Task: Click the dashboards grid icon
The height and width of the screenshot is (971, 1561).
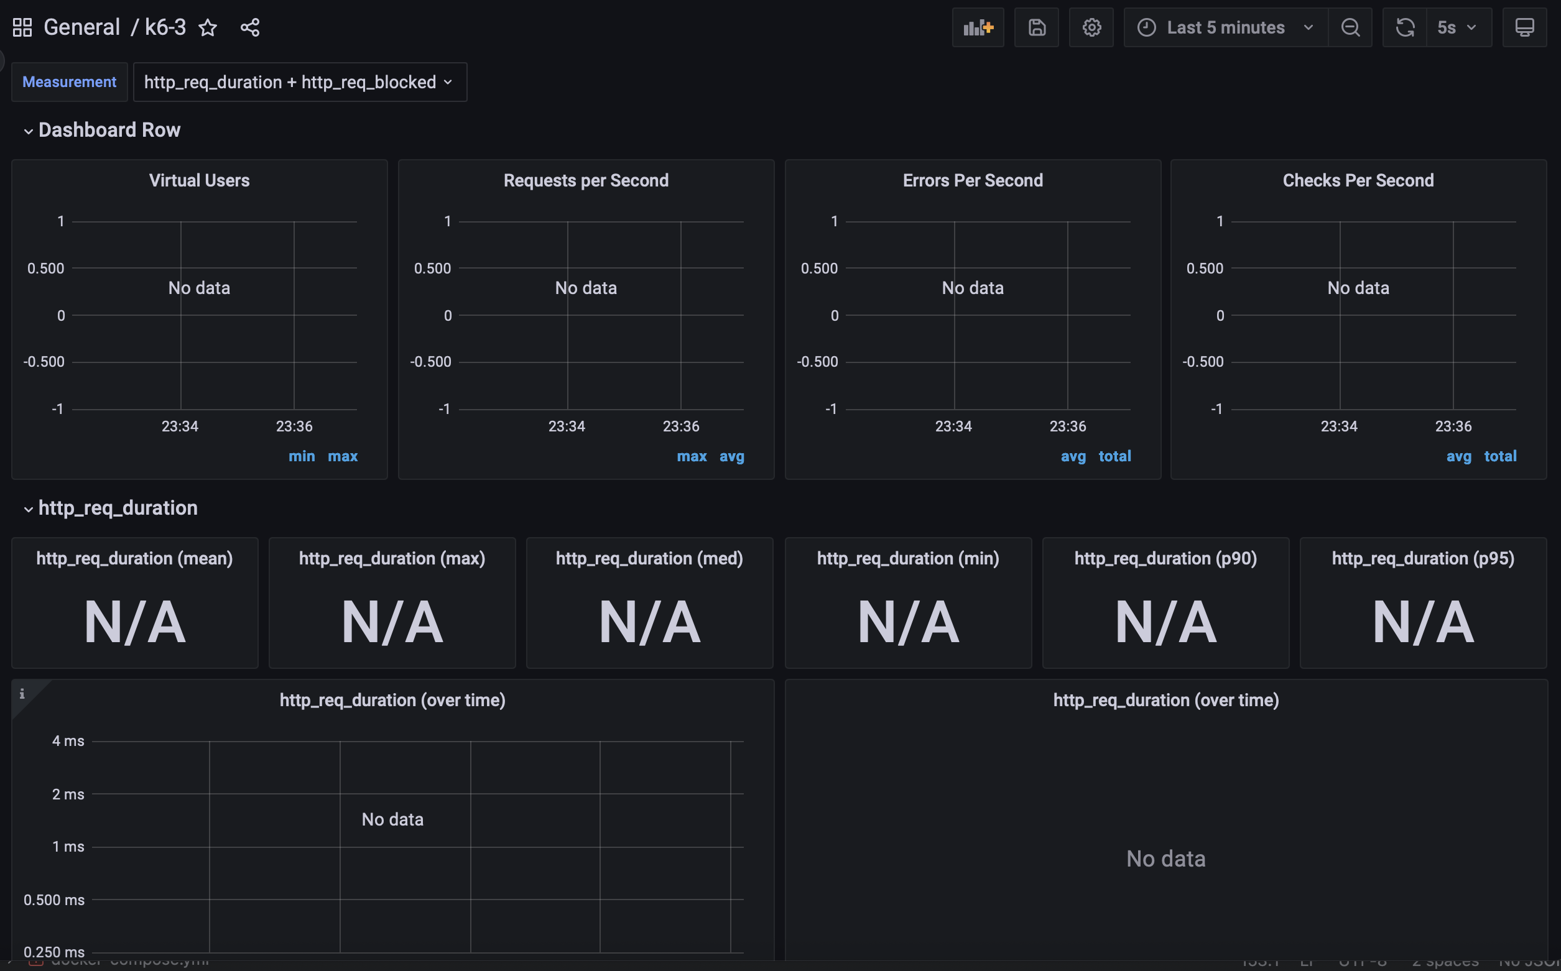Action: click(x=22, y=27)
